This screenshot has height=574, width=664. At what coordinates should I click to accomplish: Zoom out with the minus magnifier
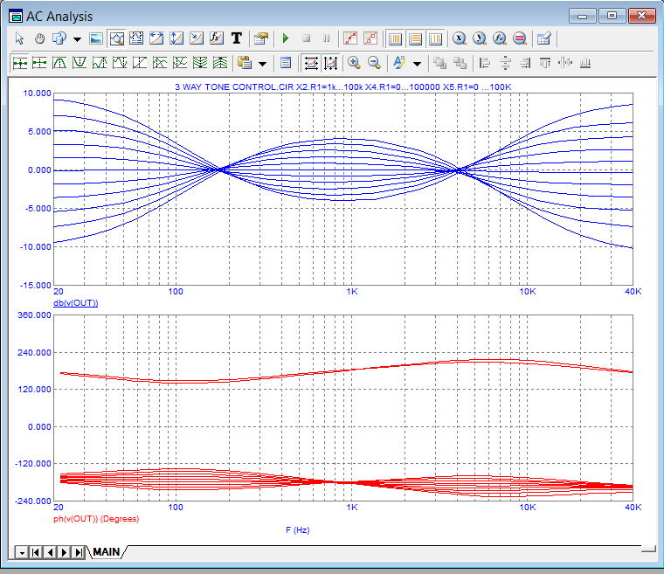click(374, 63)
